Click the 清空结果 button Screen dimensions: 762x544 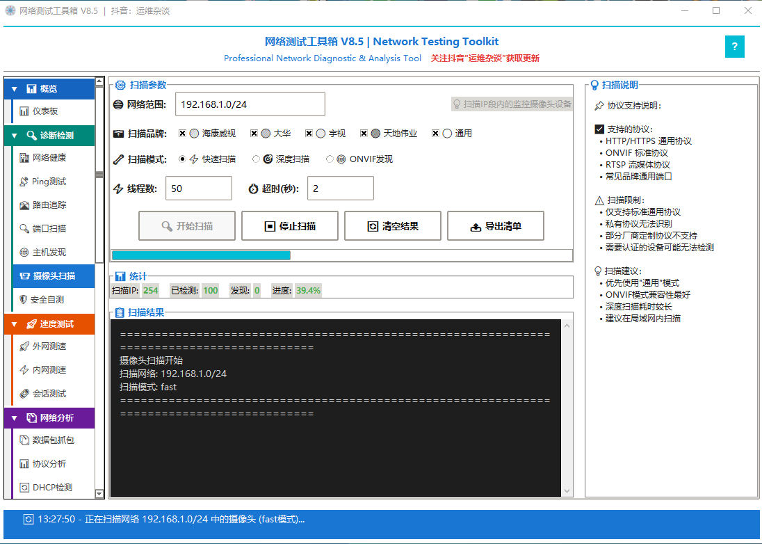[x=393, y=226]
